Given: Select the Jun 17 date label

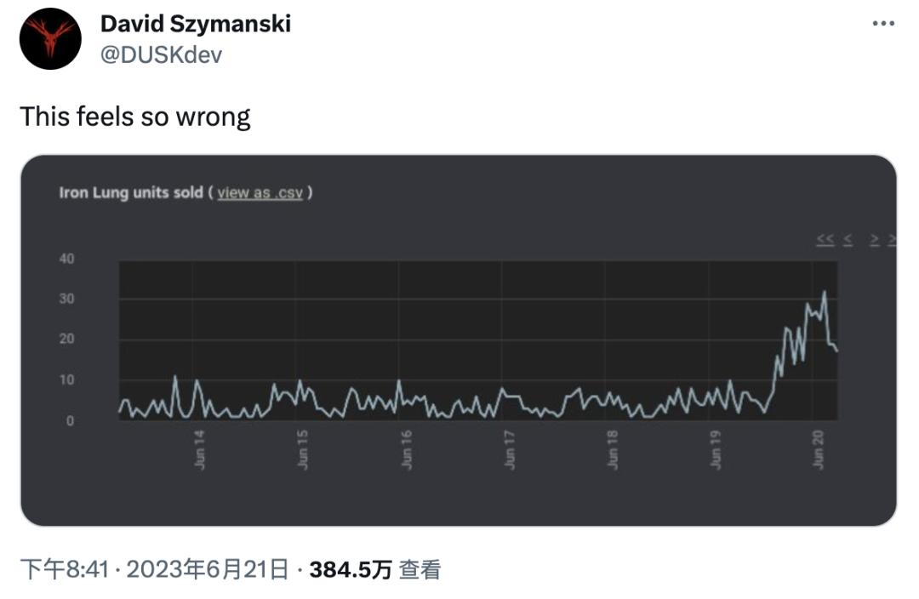Looking at the screenshot, I should (x=510, y=449).
